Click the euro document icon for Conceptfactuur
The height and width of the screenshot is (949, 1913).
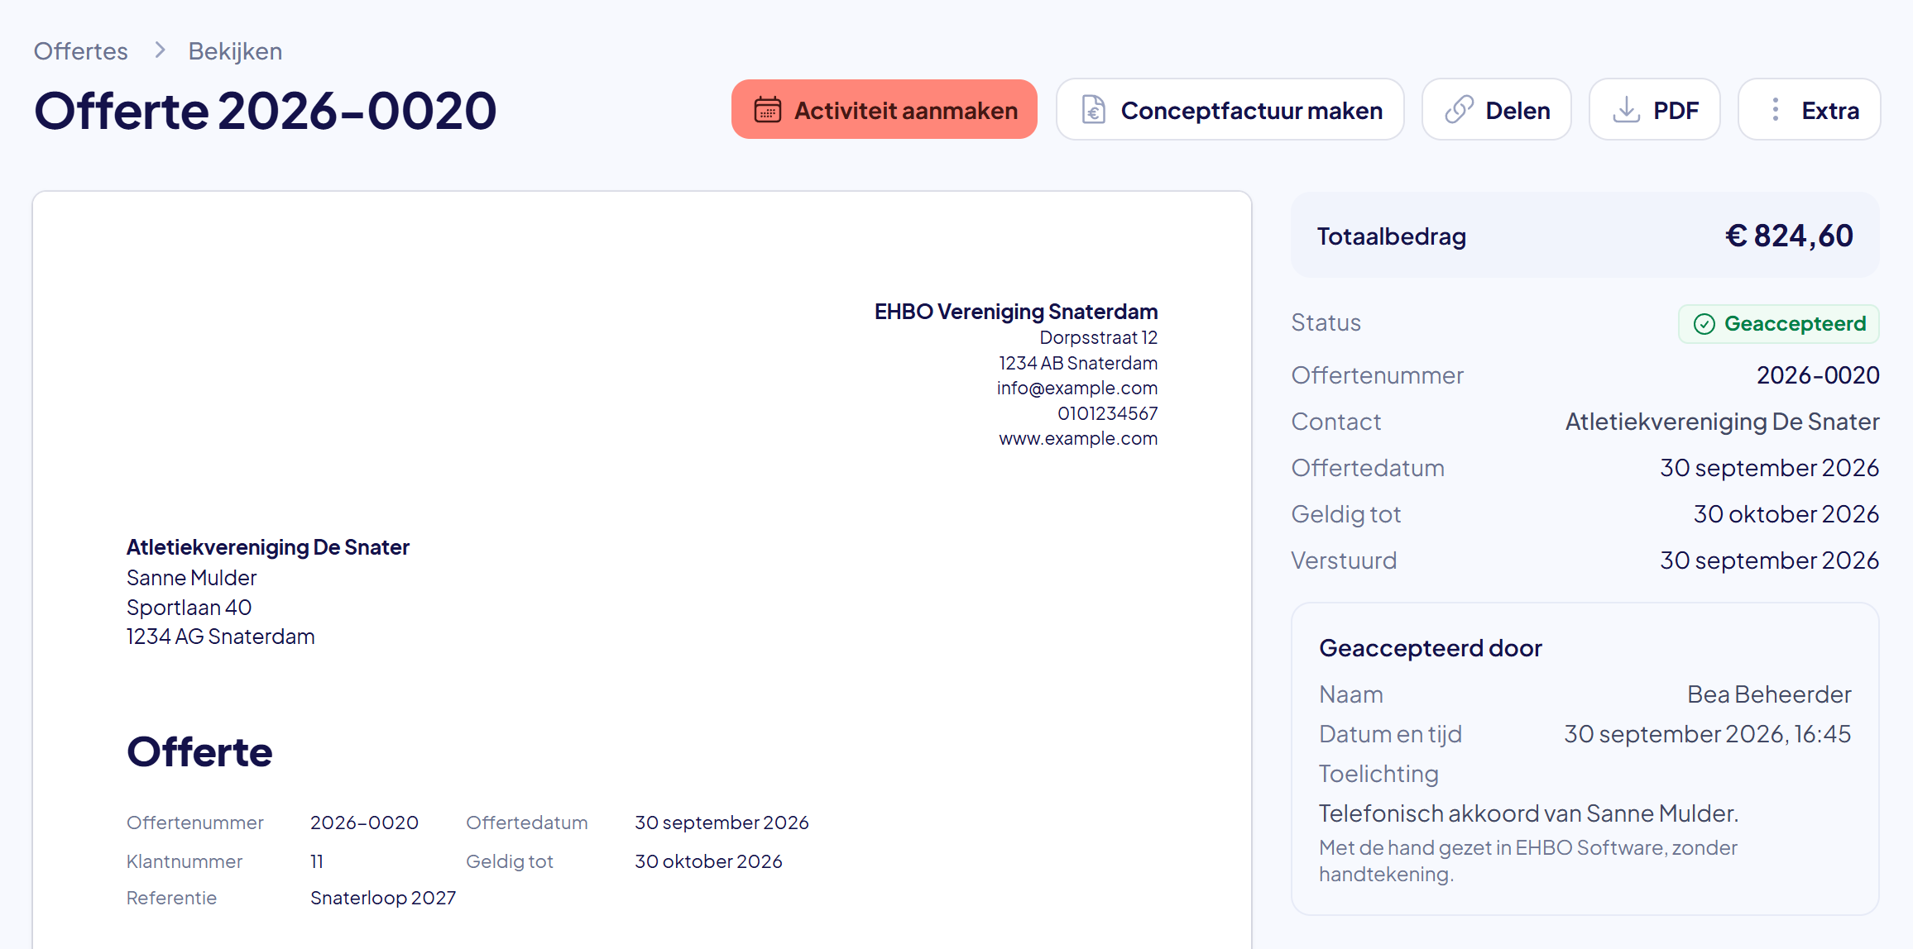[x=1093, y=110]
